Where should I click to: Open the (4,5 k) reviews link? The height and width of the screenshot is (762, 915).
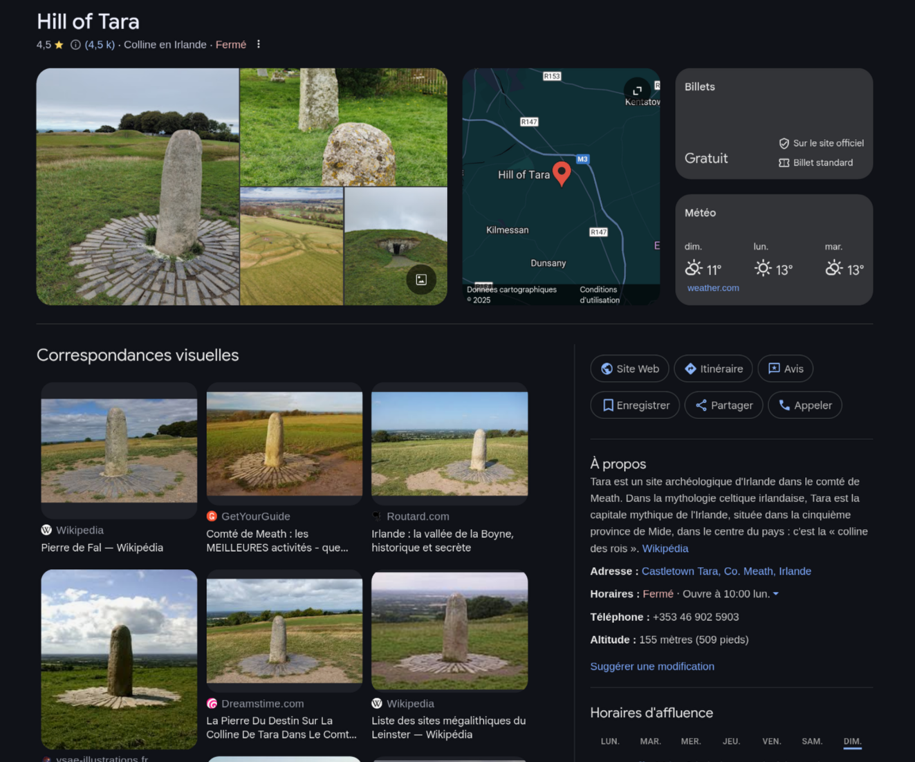tap(100, 45)
